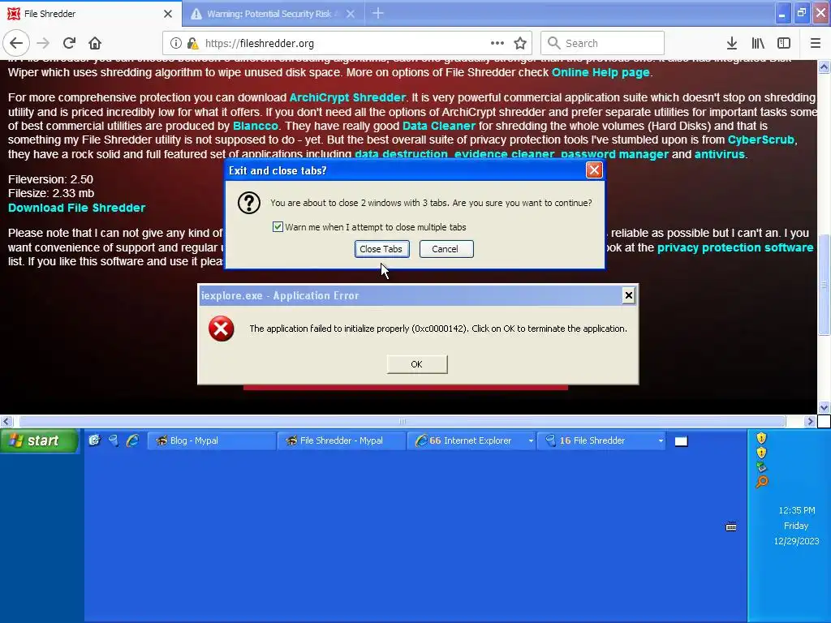Viewport: 831px width, 623px height.
Task: Open the downloads arrow icon
Action: (732, 44)
